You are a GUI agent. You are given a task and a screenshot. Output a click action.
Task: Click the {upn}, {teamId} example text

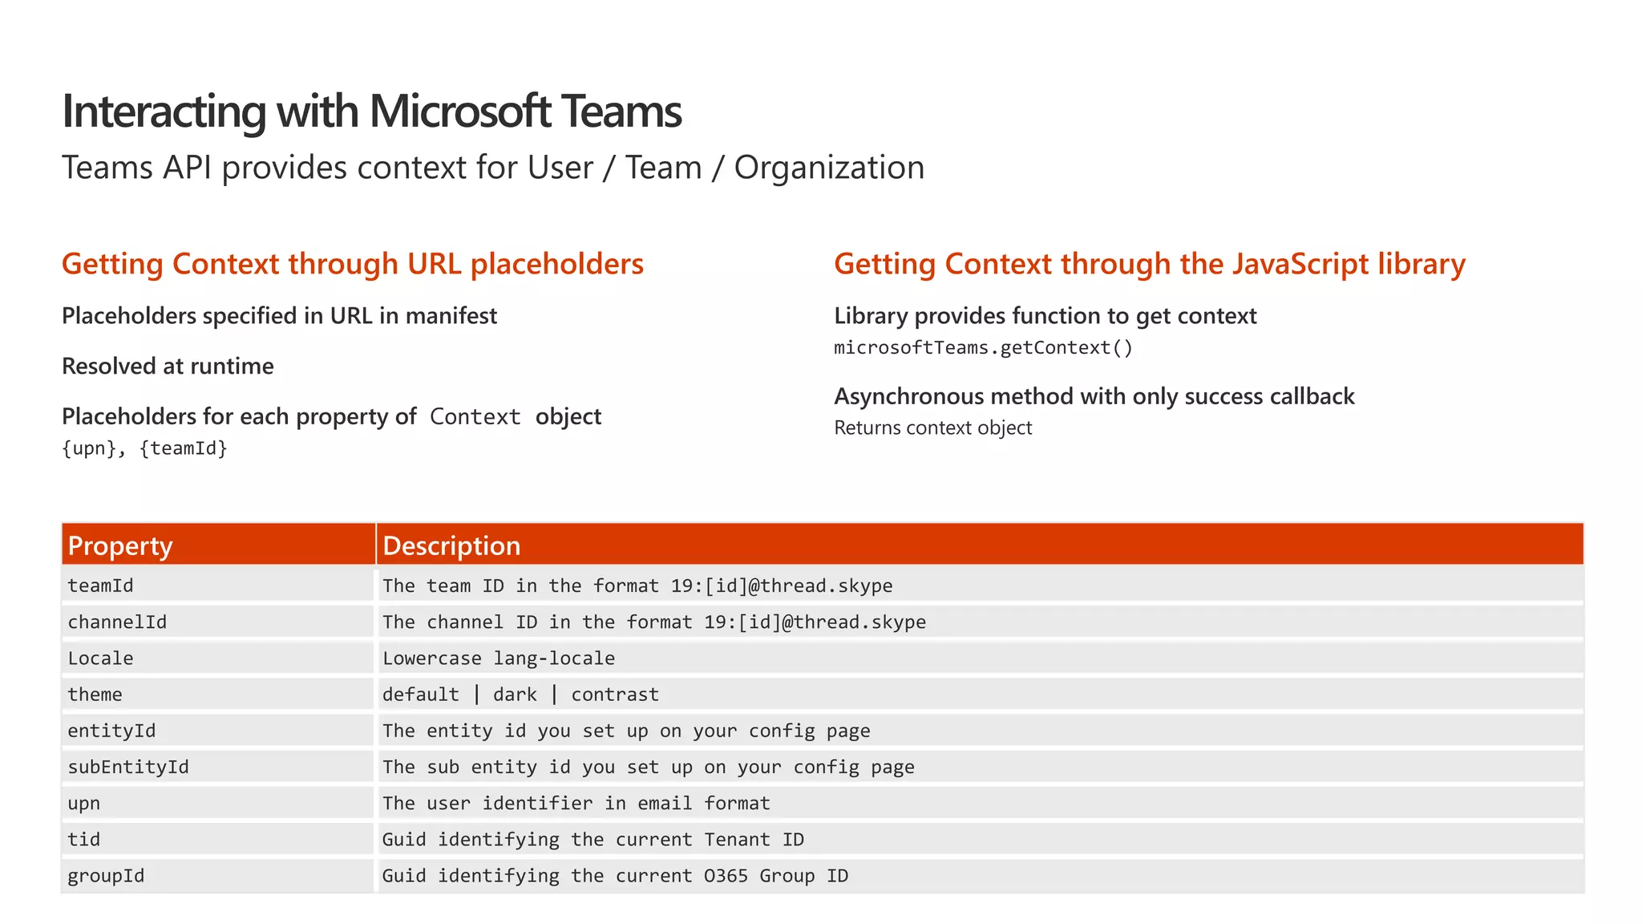(x=145, y=448)
